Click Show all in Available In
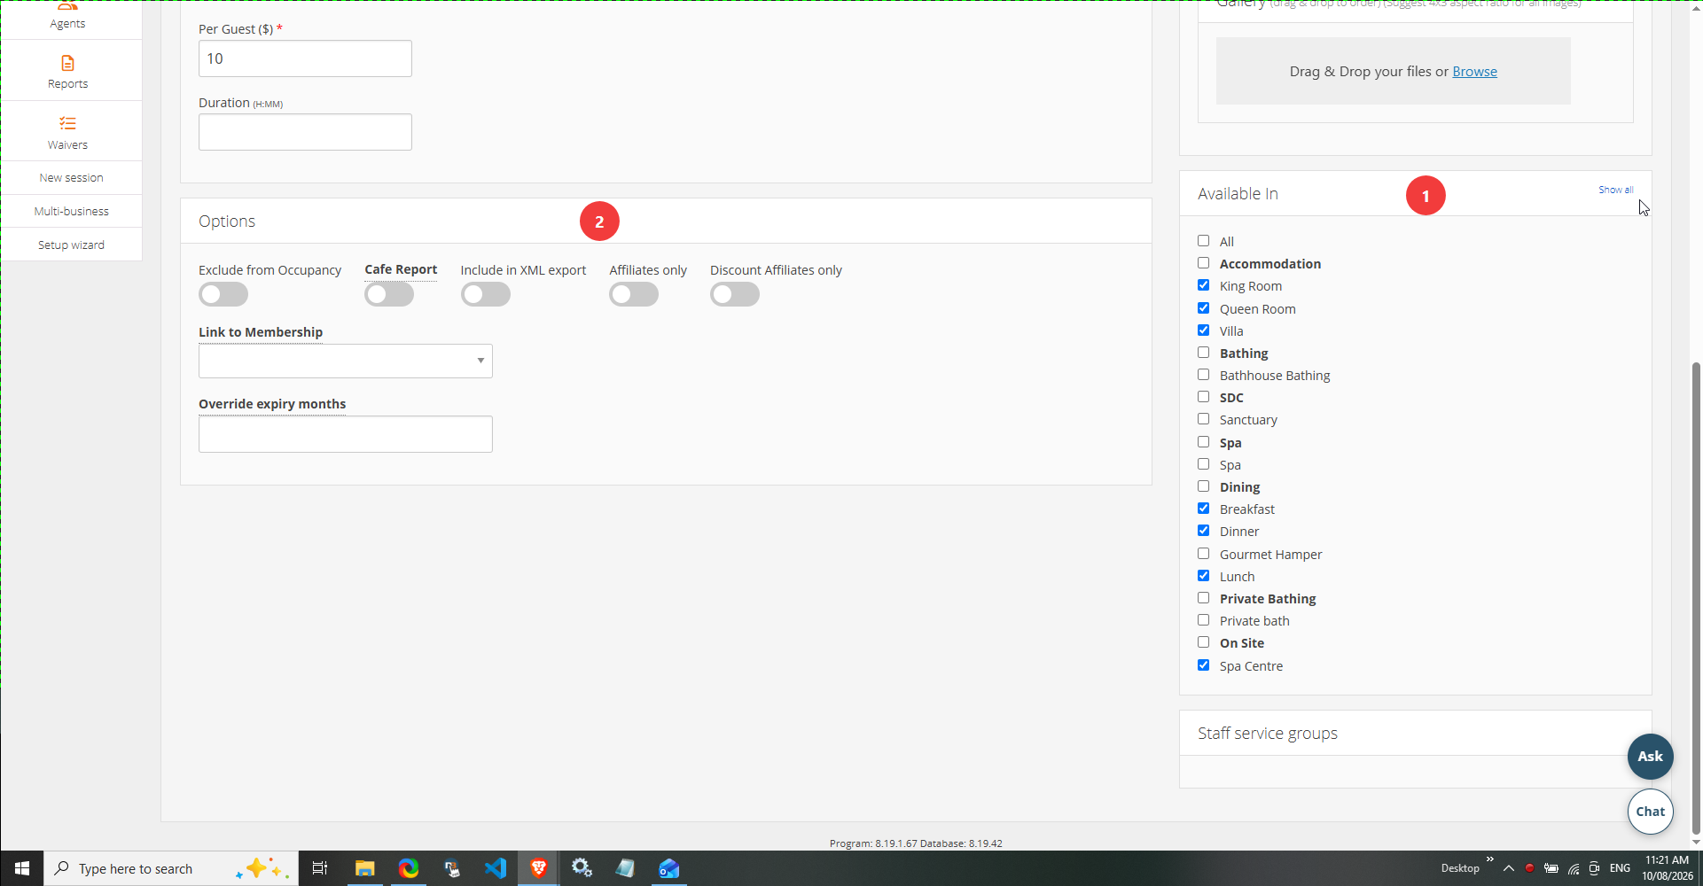Viewport: 1703px width, 886px height. pos(1615,190)
